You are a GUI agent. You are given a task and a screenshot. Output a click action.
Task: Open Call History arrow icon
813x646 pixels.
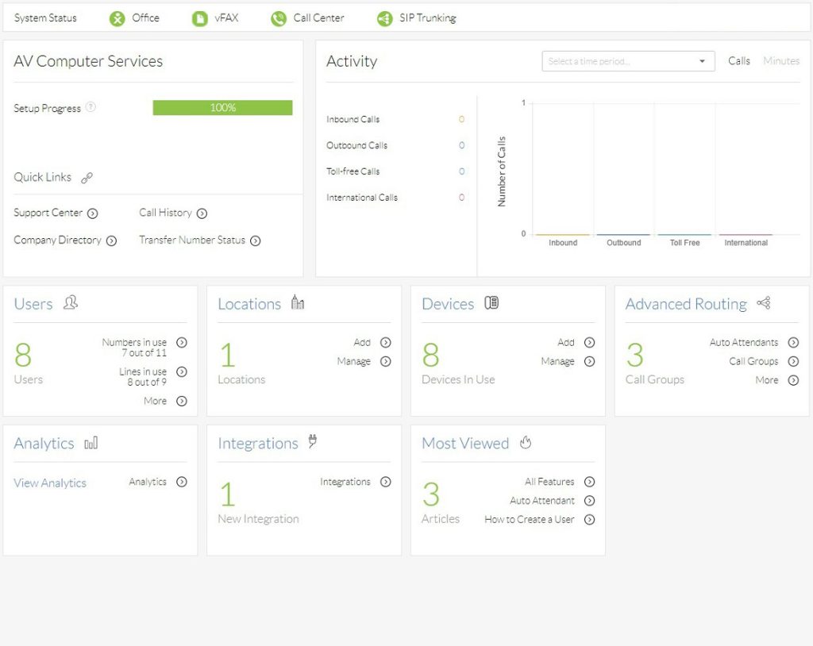[x=202, y=213]
